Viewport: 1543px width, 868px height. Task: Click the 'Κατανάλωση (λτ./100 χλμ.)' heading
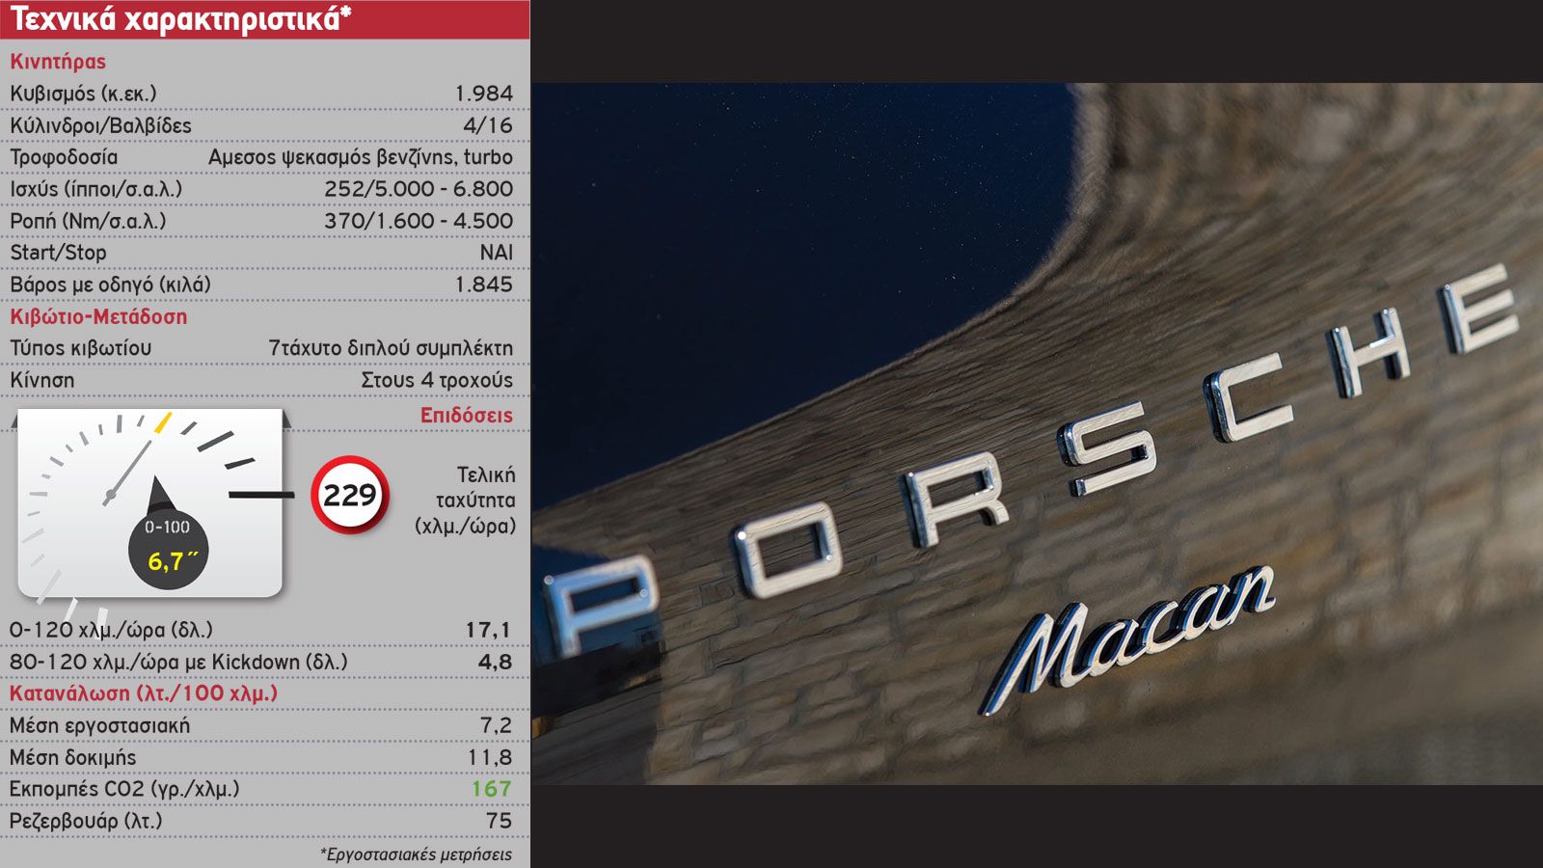(143, 693)
